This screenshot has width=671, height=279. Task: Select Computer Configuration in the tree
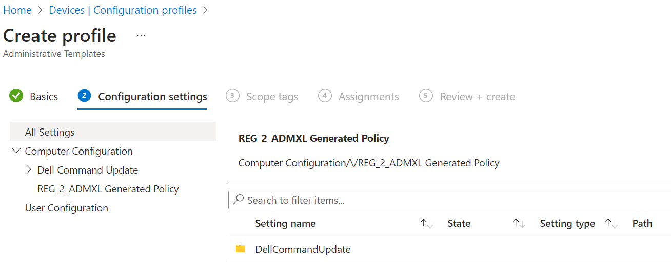click(78, 151)
